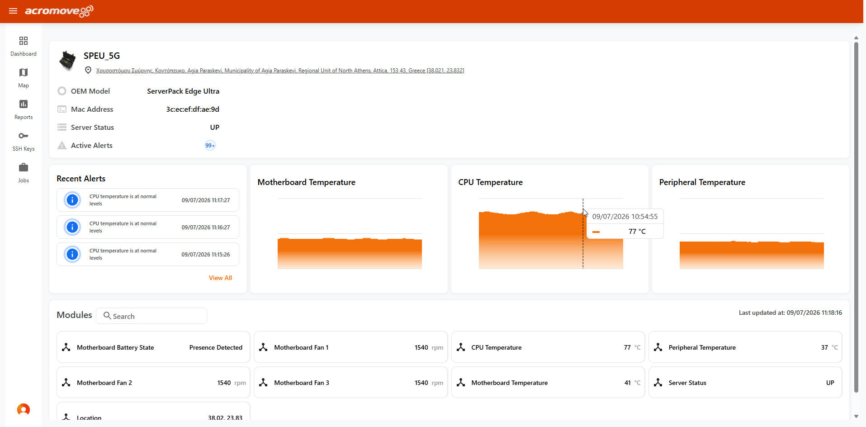Click the 99+ active alerts badge

[210, 145]
